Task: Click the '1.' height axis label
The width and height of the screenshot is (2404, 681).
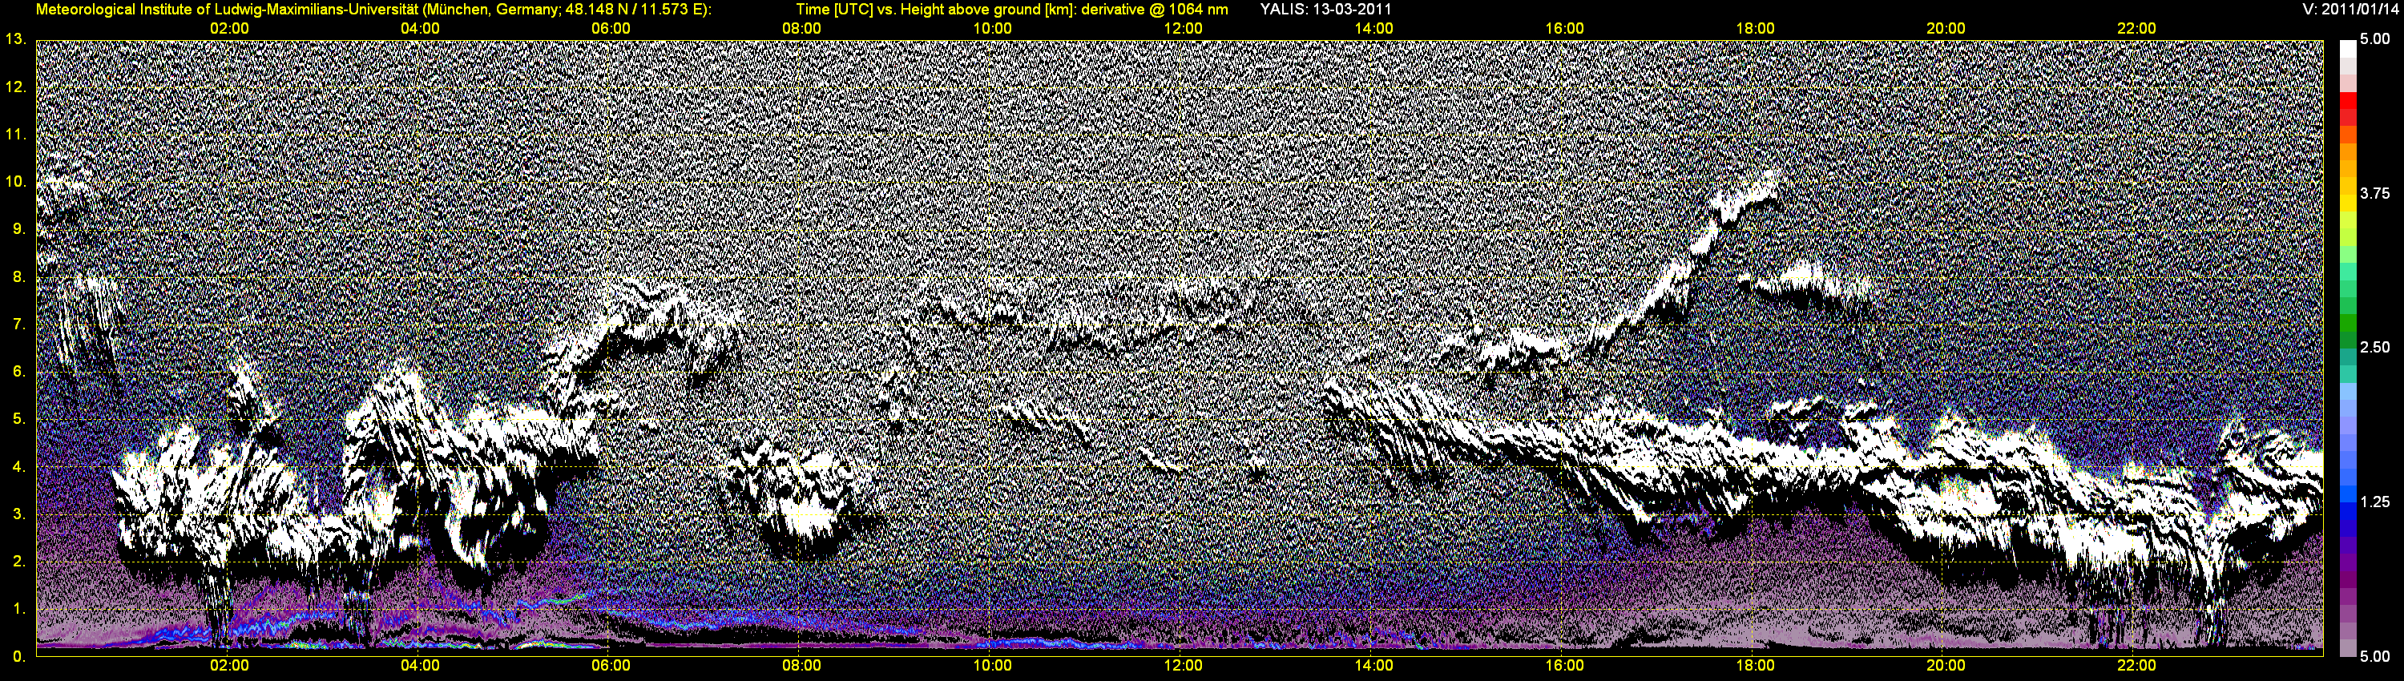Action: coord(19,609)
